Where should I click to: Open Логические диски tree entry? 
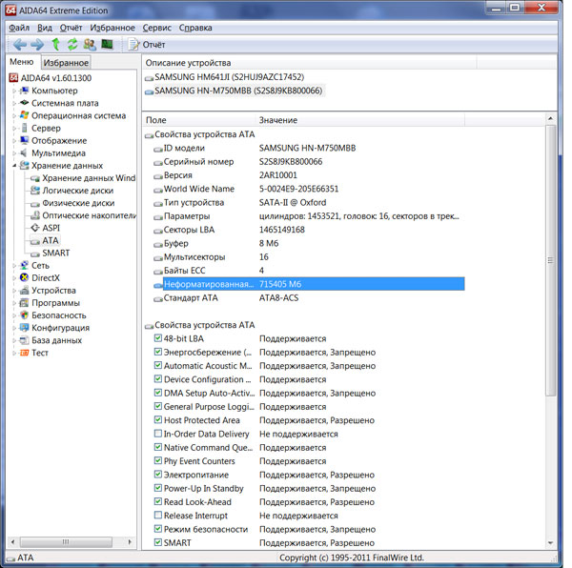click(78, 191)
